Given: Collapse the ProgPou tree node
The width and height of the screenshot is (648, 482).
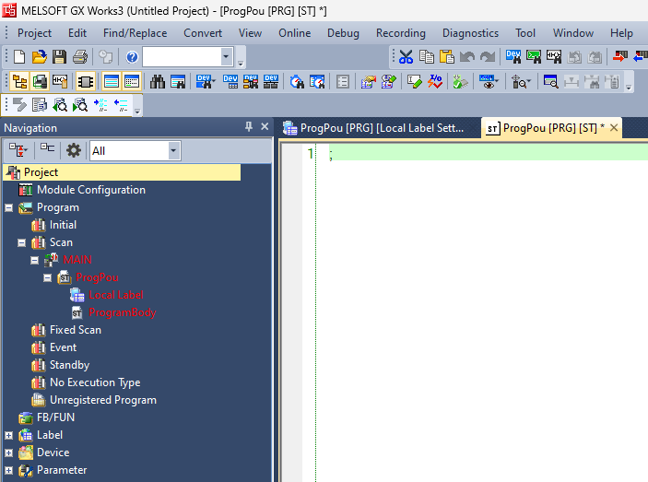Looking at the screenshot, I should pyautogui.click(x=48, y=278).
